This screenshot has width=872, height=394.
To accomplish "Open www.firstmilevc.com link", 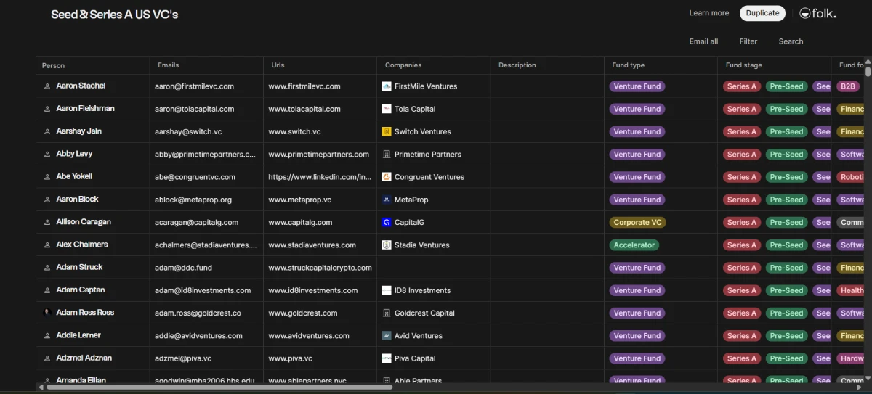I will pyautogui.click(x=304, y=86).
